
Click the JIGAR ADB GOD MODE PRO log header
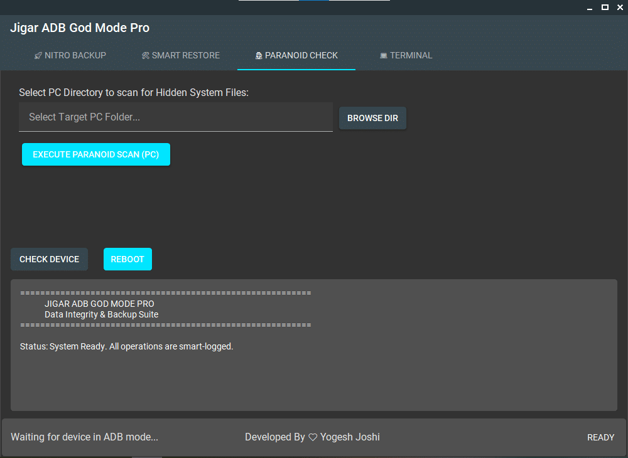coord(100,304)
